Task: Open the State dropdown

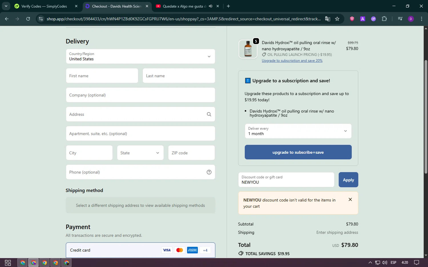Action: pyautogui.click(x=140, y=153)
